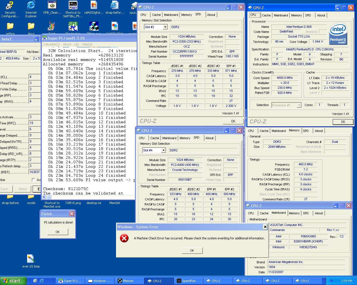Switch to Cache tab in top-right CPU-Z
Screen dimensions: 357x285
tap(266, 15)
